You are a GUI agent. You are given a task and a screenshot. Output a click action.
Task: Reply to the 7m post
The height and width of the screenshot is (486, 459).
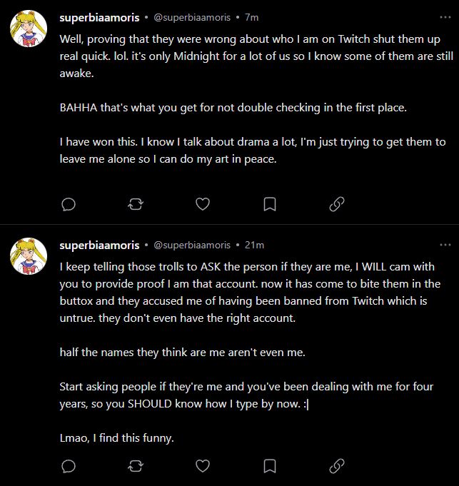[x=69, y=205]
